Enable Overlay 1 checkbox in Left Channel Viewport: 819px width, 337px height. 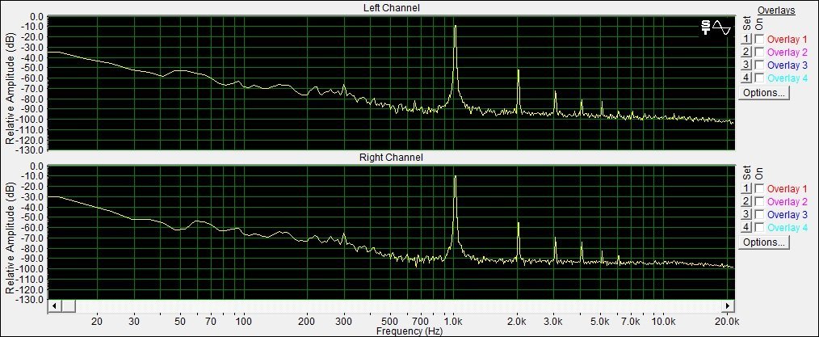click(x=759, y=39)
